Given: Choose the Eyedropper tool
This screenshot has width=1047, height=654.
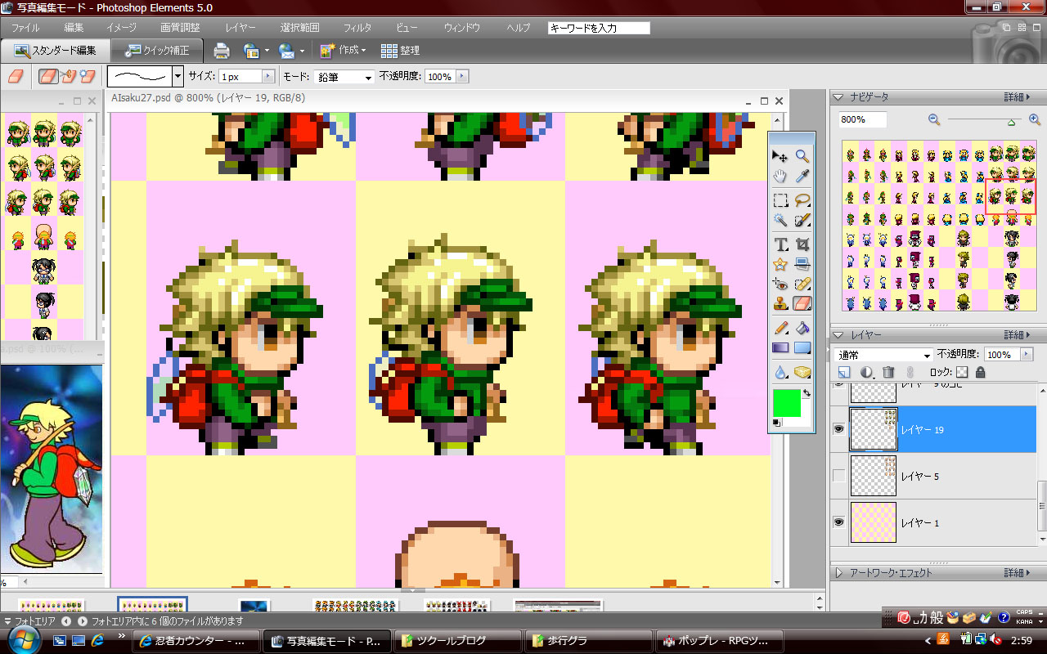Looking at the screenshot, I should pyautogui.click(x=802, y=176).
